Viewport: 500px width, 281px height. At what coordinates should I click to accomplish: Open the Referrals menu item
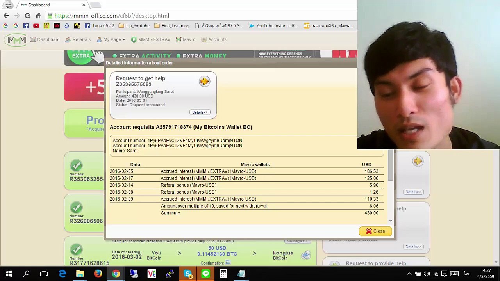point(78,39)
